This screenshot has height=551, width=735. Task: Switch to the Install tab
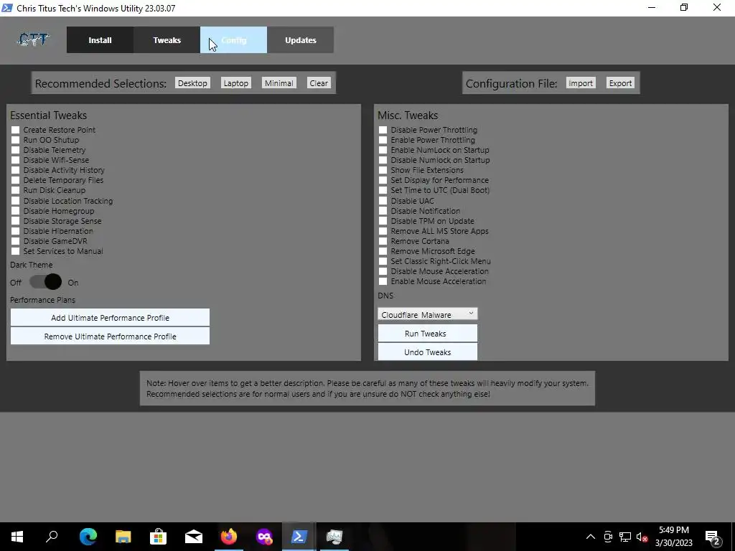[100, 40]
